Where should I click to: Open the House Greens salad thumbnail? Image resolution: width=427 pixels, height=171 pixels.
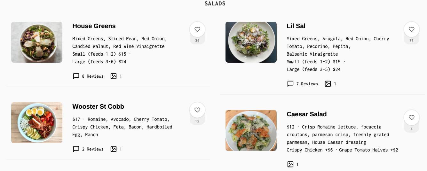point(37,42)
